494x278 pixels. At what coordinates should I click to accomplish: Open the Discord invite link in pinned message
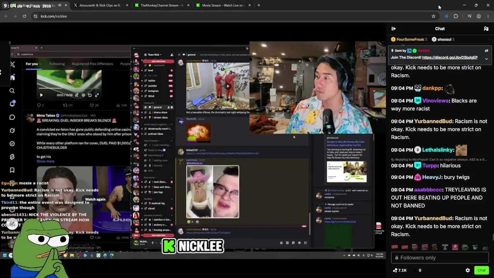450,58
